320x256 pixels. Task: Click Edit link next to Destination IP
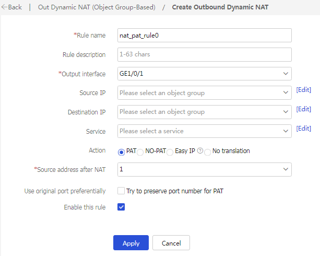coord(303,109)
